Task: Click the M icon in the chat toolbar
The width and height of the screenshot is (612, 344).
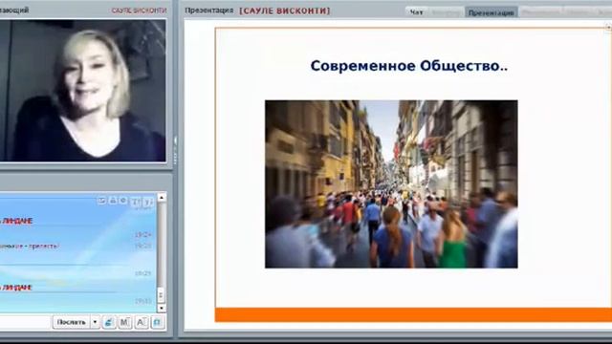Action: pyautogui.click(x=125, y=322)
